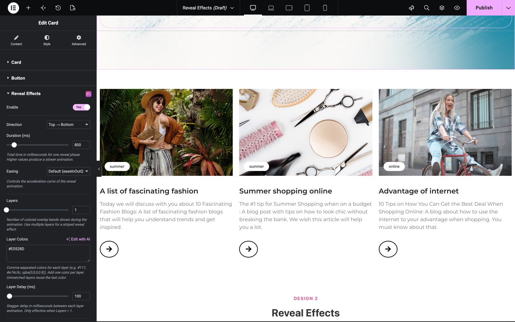Screen dimensions: 515x322
Task: Click the Layers slider handle
Action: point(6,210)
